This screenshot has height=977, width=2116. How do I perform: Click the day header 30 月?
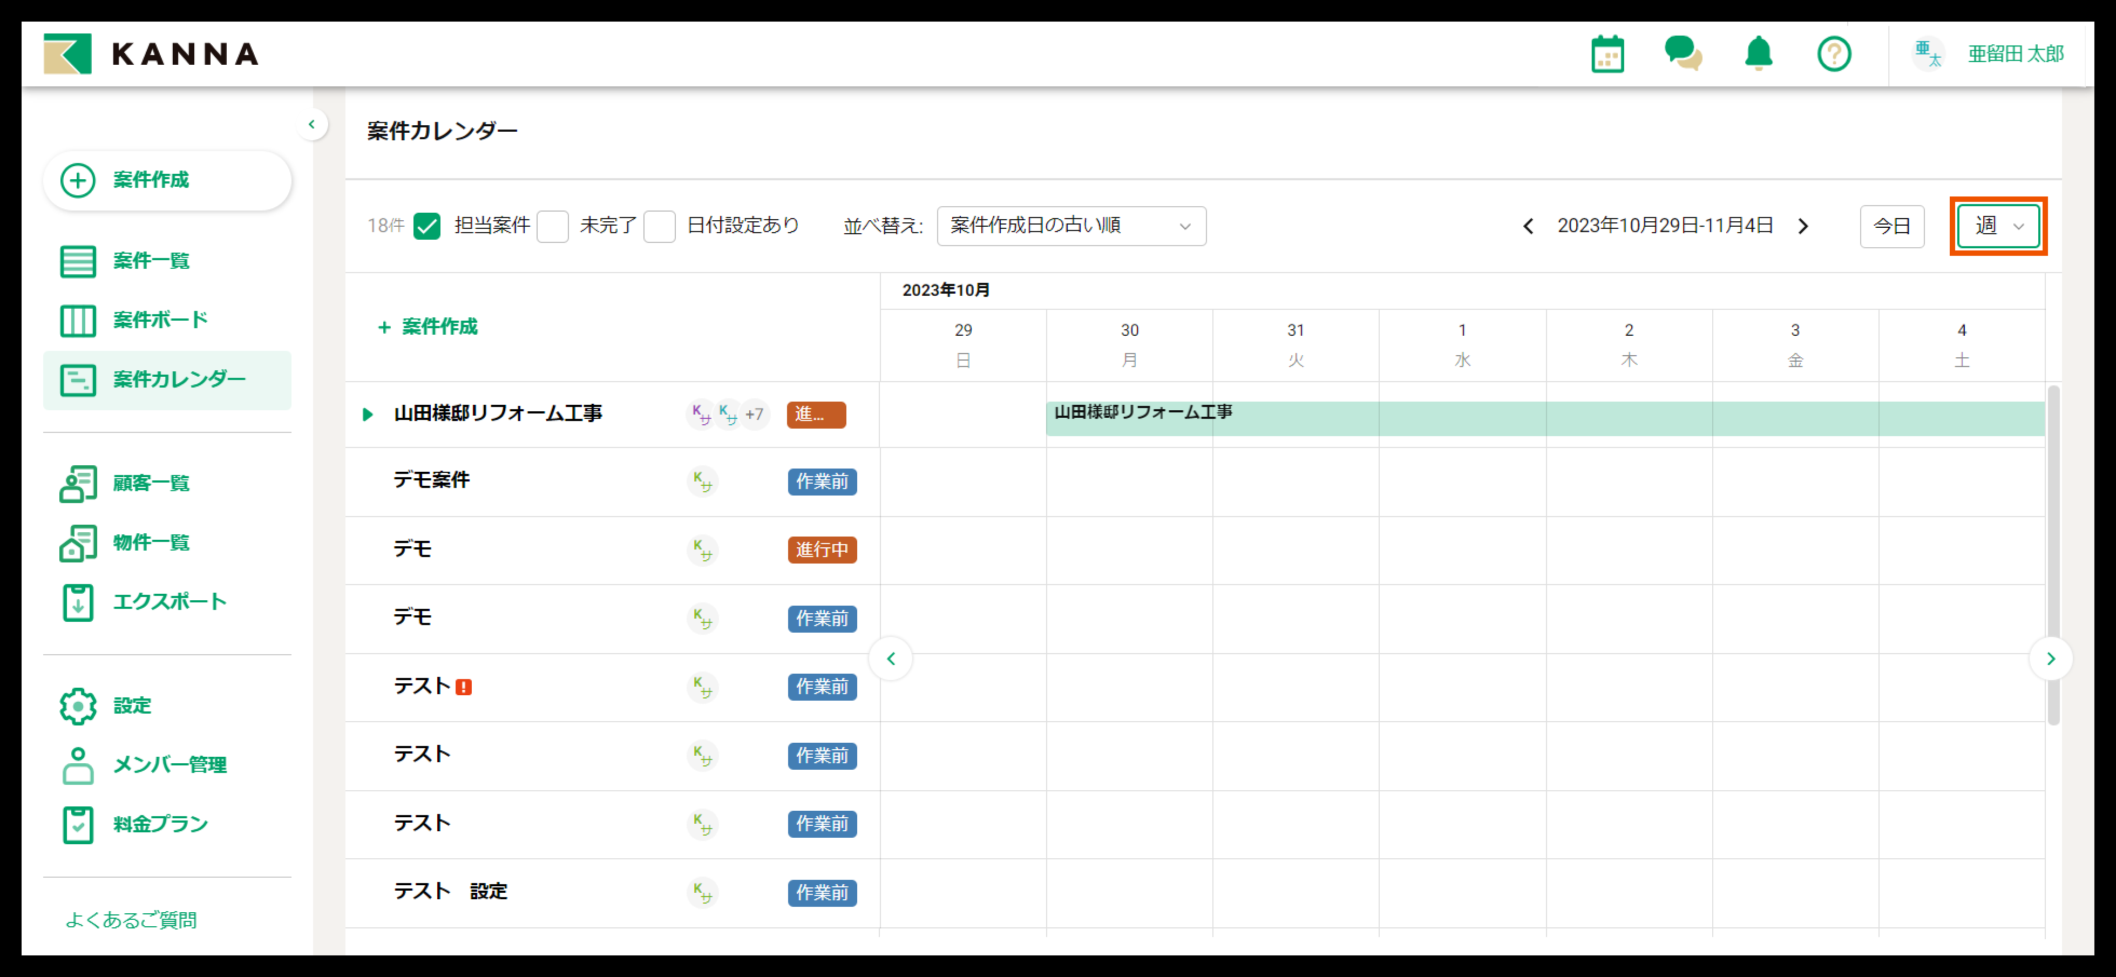(x=1129, y=345)
